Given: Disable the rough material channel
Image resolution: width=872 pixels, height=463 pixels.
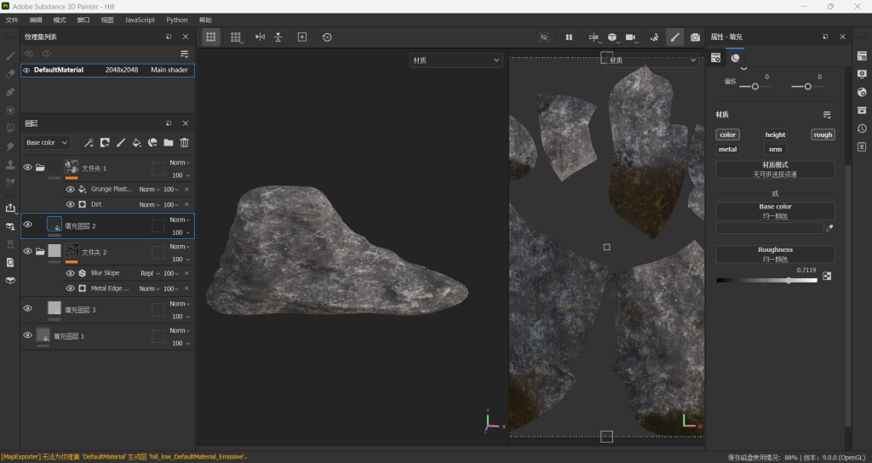Looking at the screenshot, I should pos(823,134).
